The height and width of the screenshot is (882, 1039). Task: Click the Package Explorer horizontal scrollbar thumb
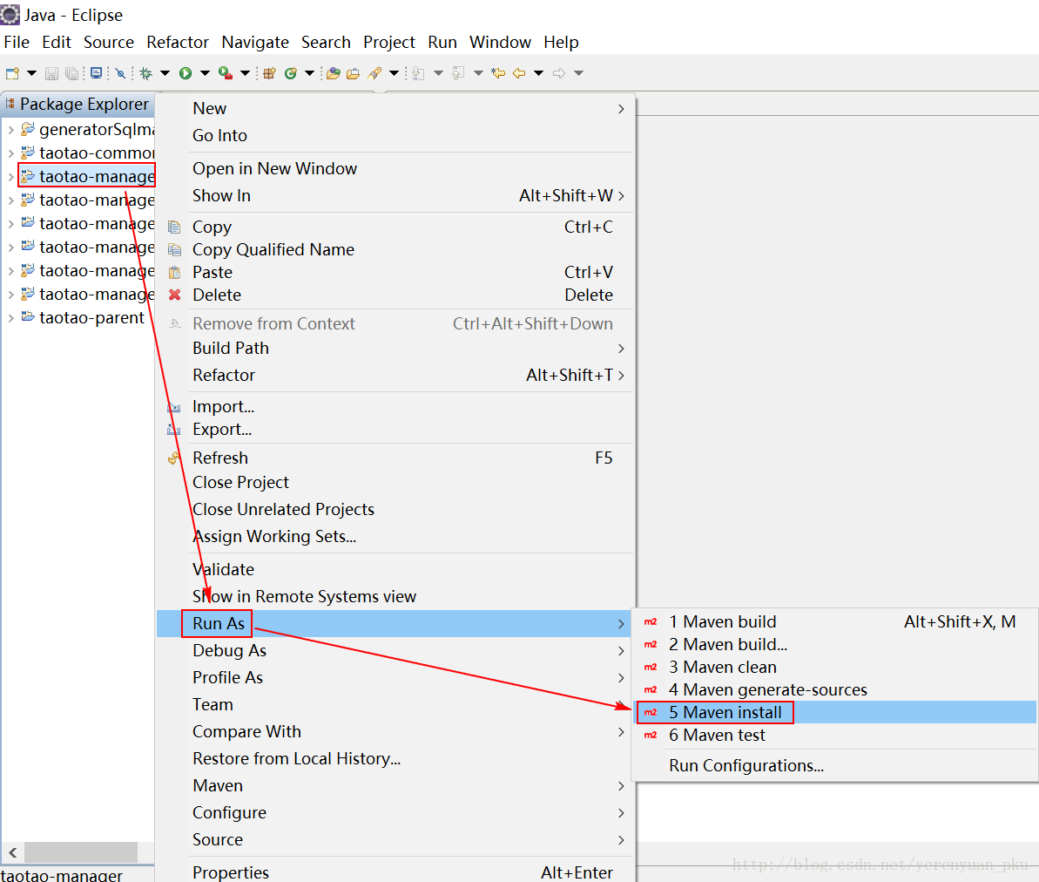tap(81, 852)
